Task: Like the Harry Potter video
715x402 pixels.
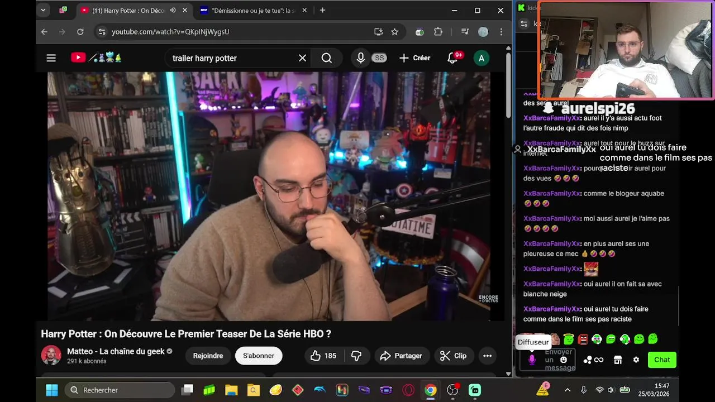Action: (x=323, y=356)
